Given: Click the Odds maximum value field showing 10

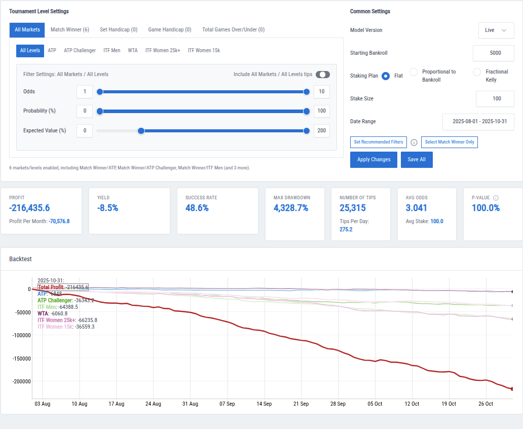Looking at the screenshot, I should [321, 92].
